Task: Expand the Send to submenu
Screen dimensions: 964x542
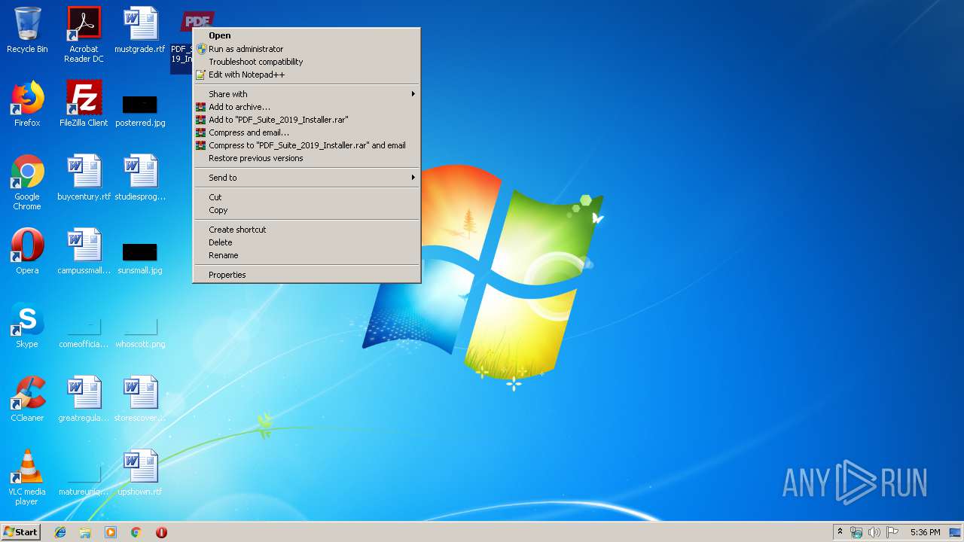Action: coord(307,178)
